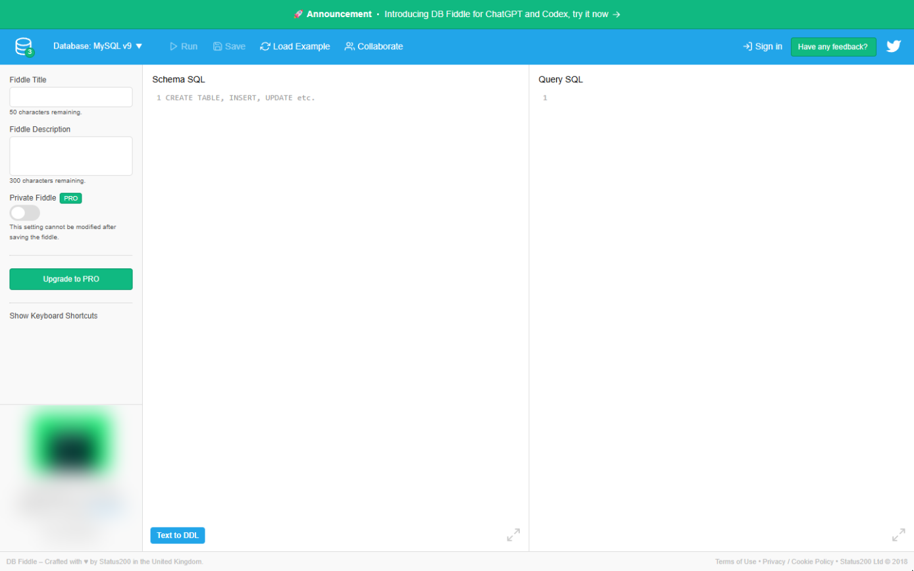Click the Have any feedback? button
Viewport: 914px width, 571px height.
click(833, 47)
